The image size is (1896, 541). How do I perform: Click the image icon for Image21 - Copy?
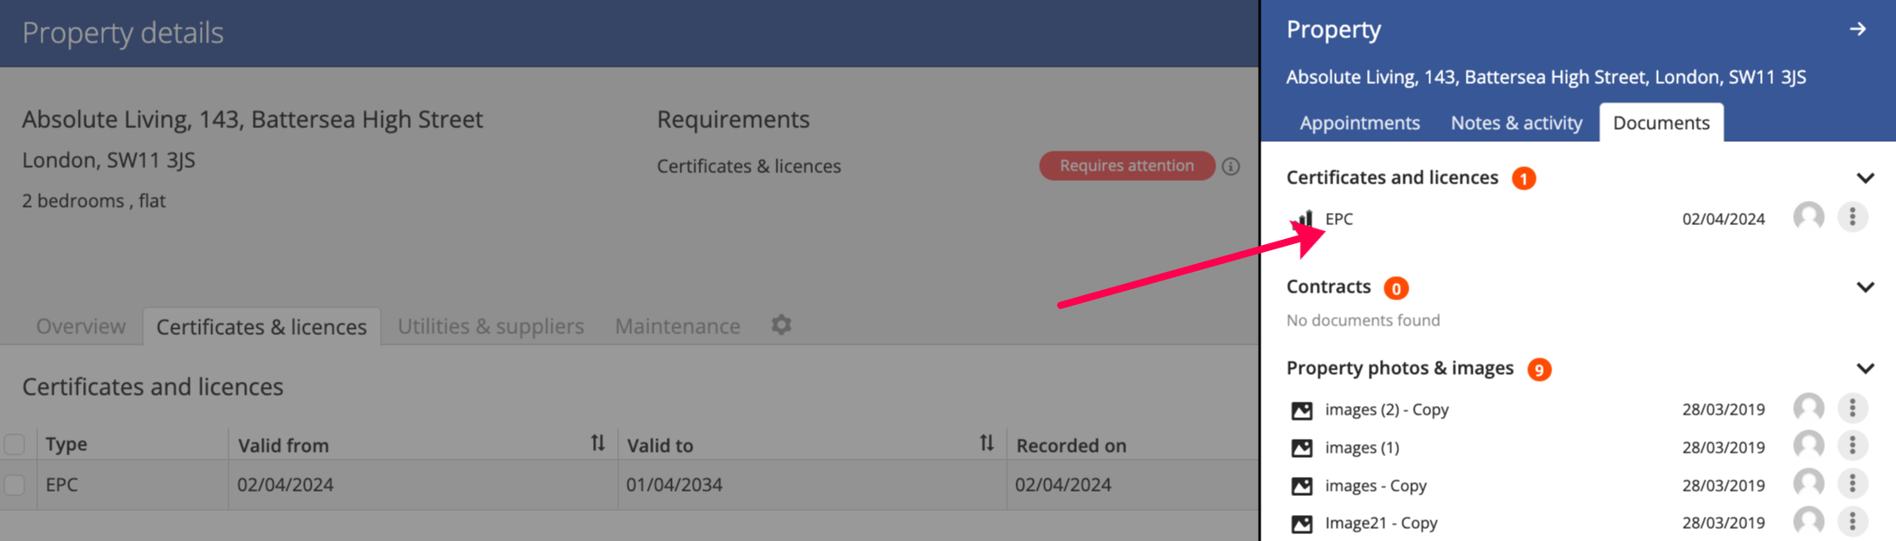tap(1301, 524)
